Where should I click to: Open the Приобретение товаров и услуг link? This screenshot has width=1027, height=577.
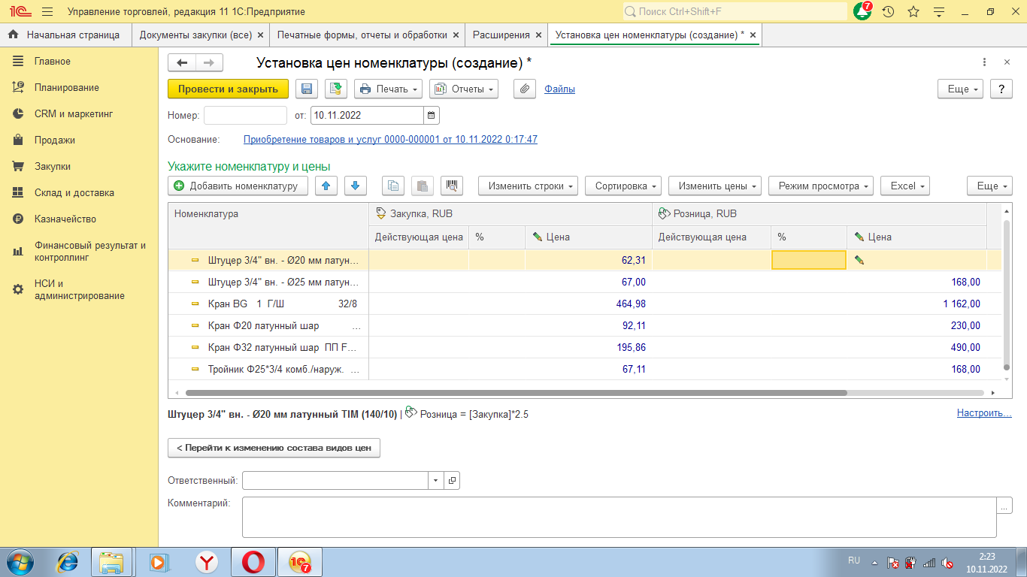390,139
